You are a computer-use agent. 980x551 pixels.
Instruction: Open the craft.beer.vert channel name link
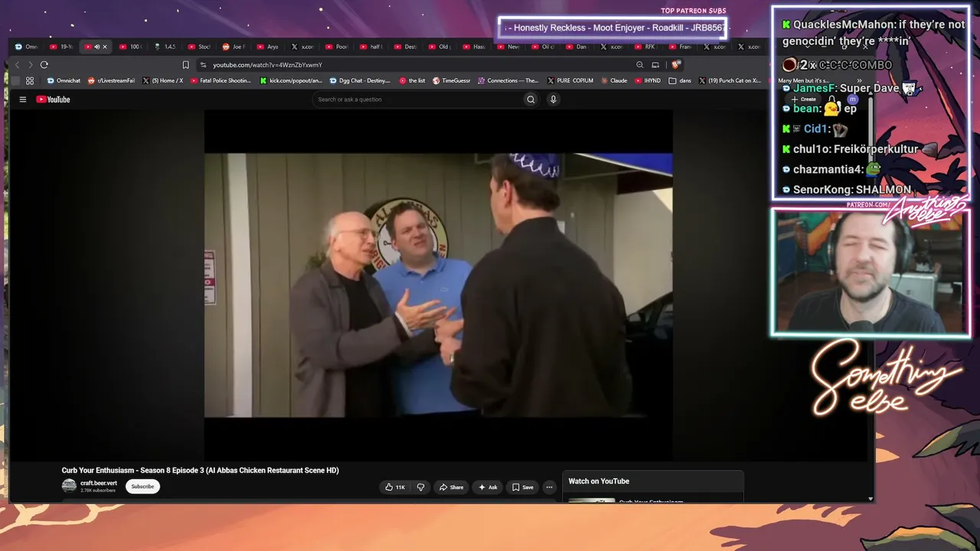pyautogui.click(x=99, y=483)
